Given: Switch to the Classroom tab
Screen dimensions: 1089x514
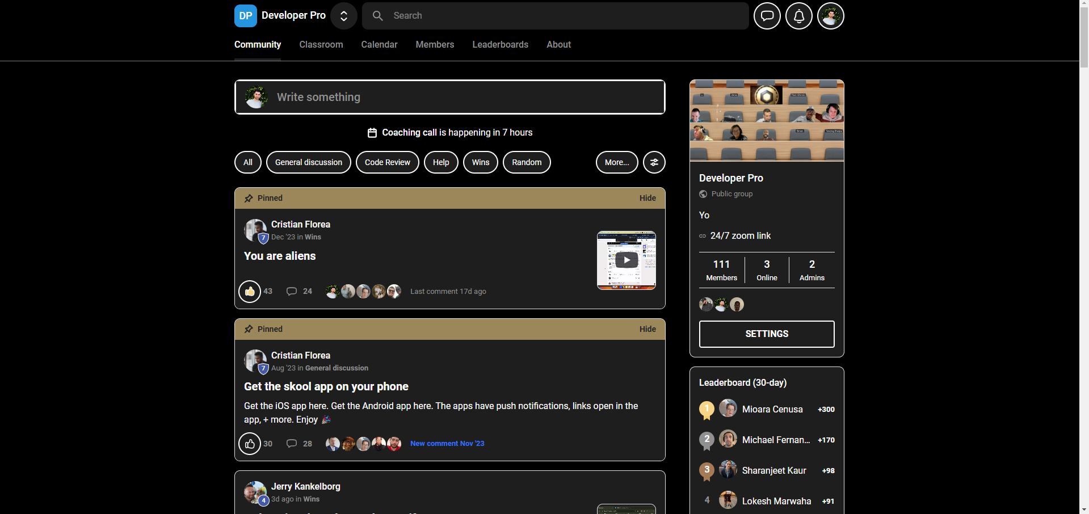Looking at the screenshot, I should (321, 45).
